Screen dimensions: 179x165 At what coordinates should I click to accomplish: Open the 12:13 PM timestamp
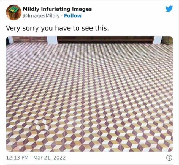point(17,158)
